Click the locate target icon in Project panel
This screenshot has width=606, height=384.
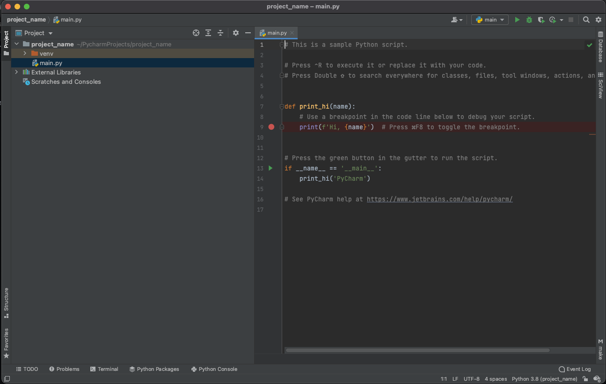tap(196, 33)
